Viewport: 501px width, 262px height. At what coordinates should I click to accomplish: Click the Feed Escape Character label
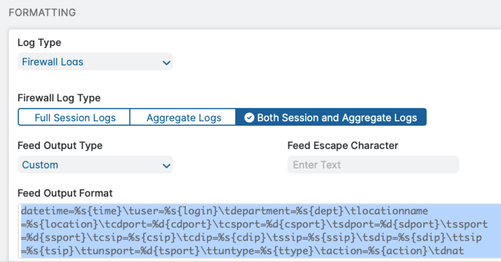point(343,146)
